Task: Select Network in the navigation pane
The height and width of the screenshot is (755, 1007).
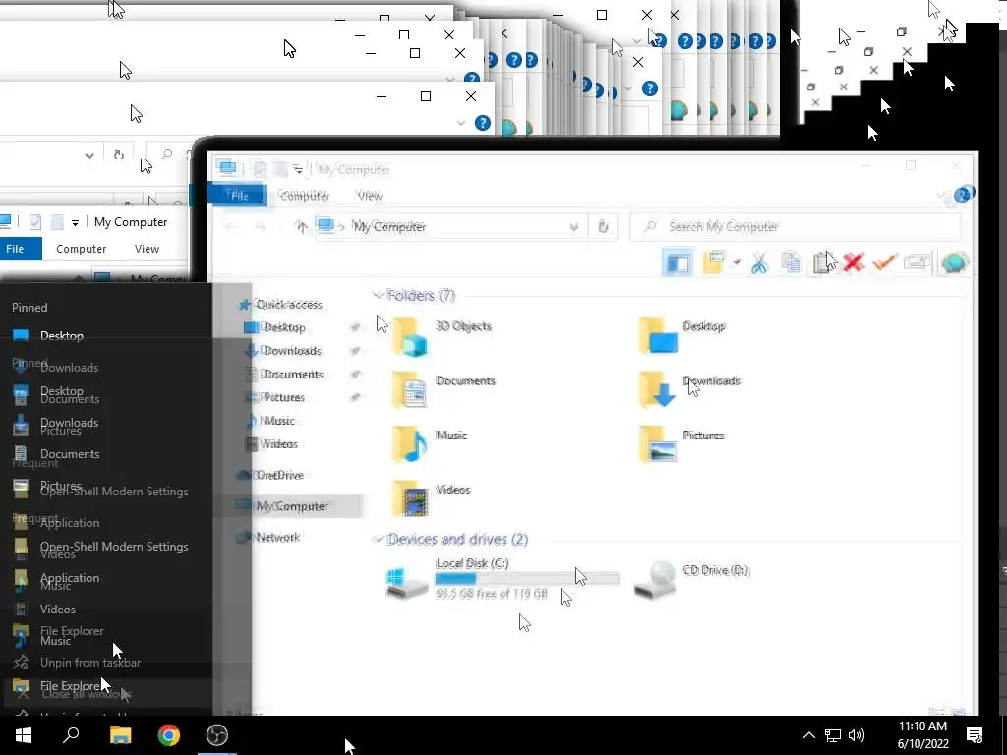Action: click(x=267, y=538)
